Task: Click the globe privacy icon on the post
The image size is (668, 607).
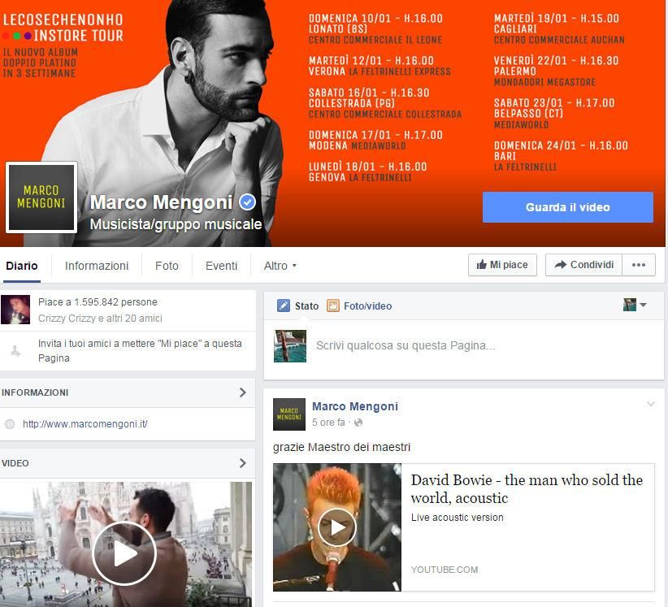Action: click(x=358, y=423)
